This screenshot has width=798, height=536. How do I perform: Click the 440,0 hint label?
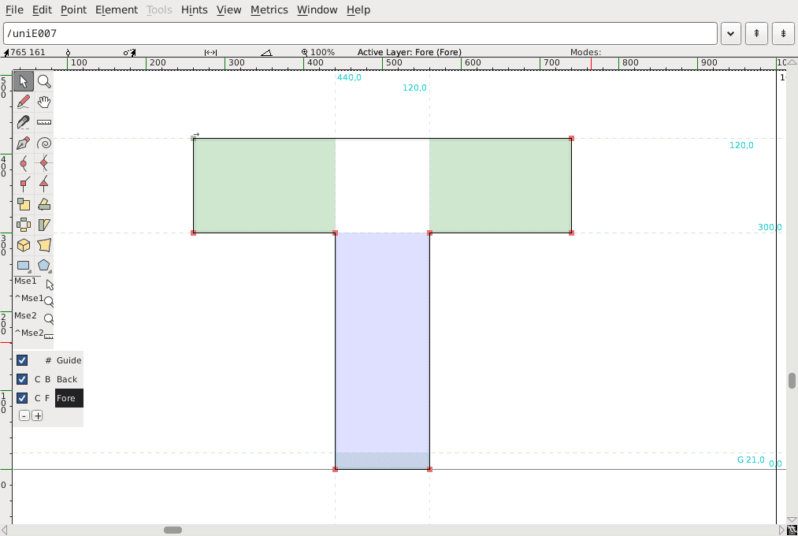point(349,77)
